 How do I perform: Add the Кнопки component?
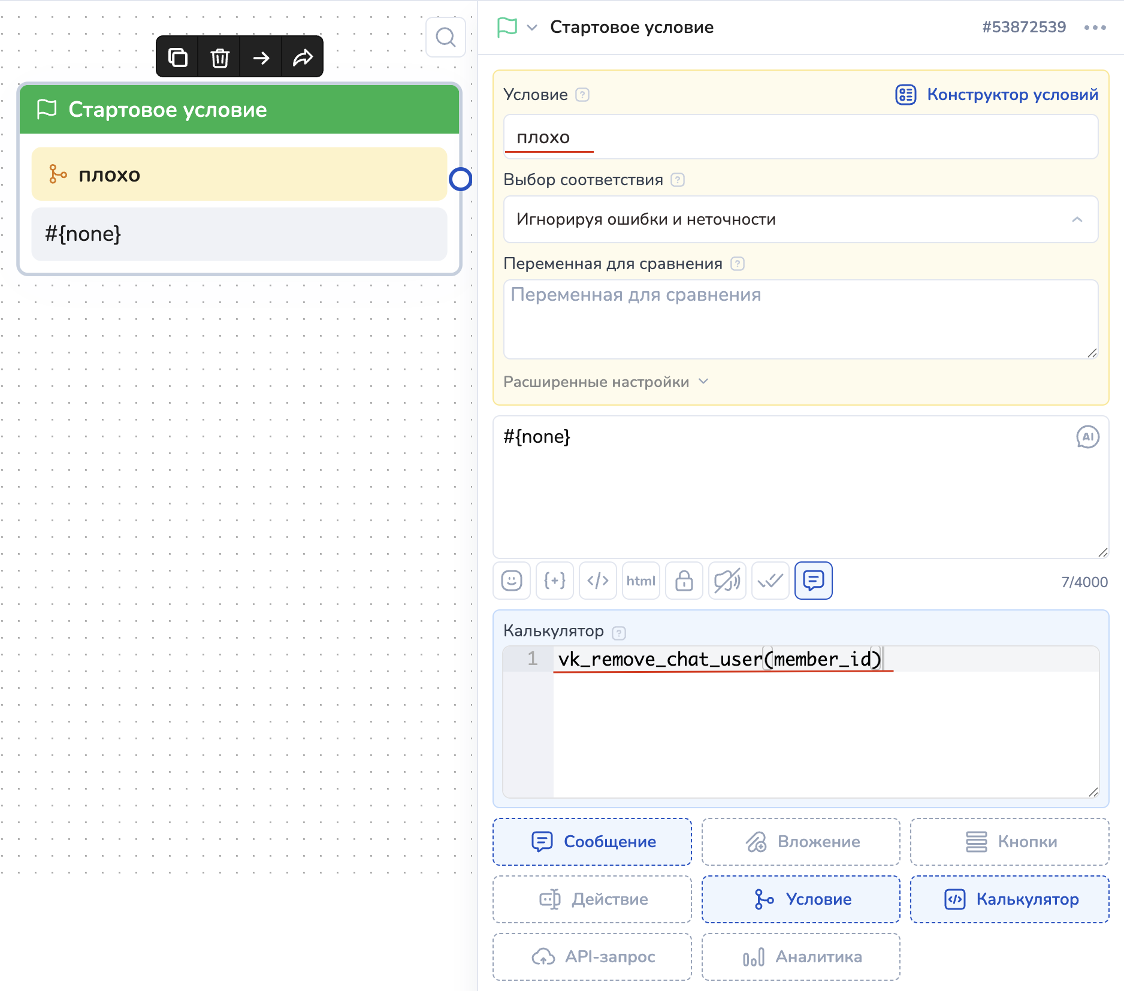[1010, 842]
